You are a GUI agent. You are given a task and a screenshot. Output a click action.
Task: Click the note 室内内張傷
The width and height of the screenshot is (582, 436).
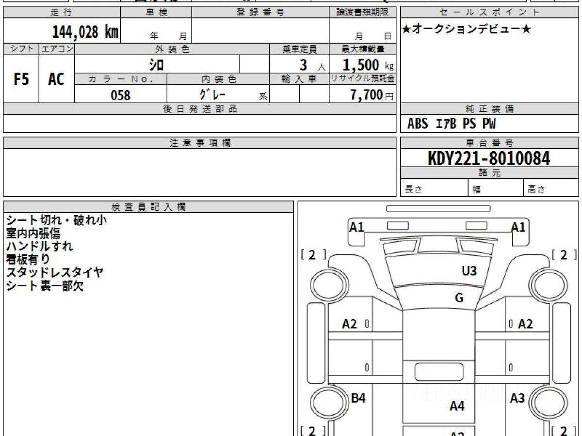coord(33,234)
